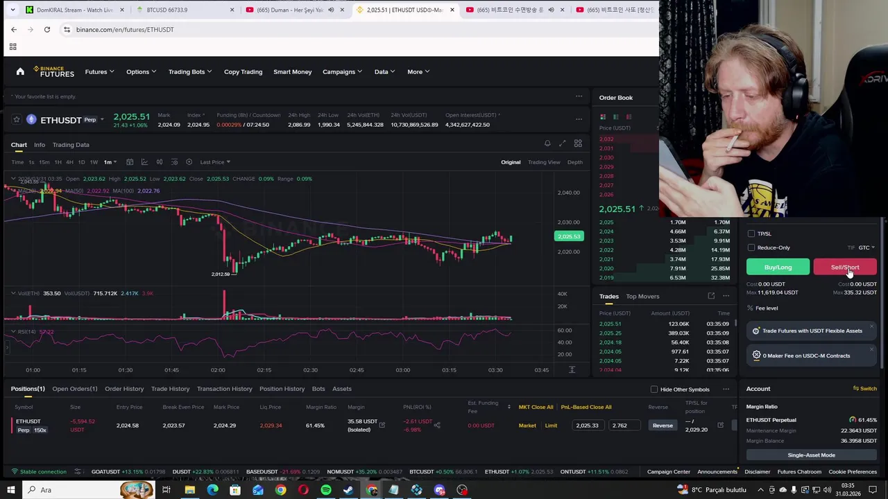Pop out the Trades panel

[711, 296]
